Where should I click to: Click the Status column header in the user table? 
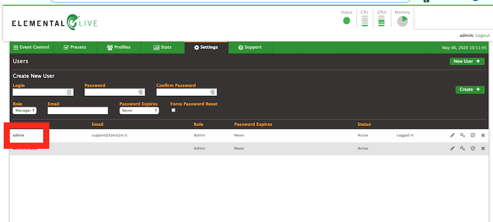364,124
